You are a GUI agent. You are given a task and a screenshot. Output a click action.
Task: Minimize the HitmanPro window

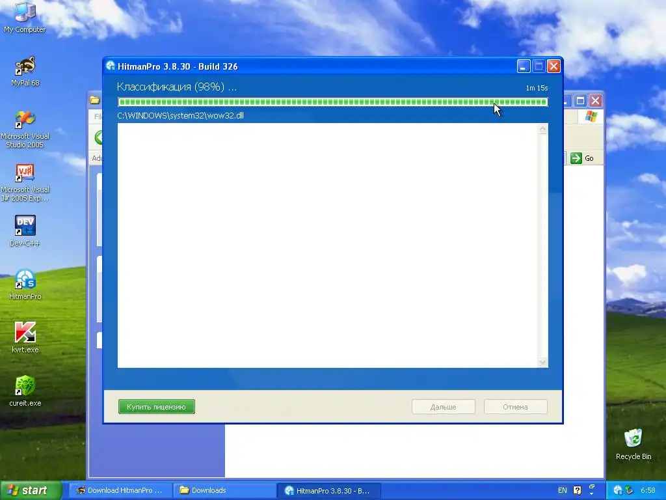524,66
